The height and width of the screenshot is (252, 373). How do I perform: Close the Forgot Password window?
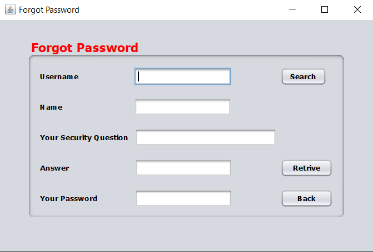pyautogui.click(x=357, y=9)
